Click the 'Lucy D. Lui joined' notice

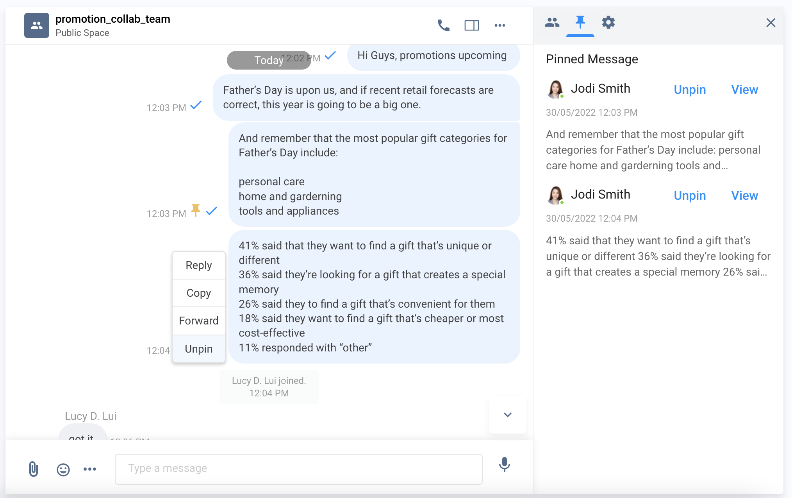(269, 387)
